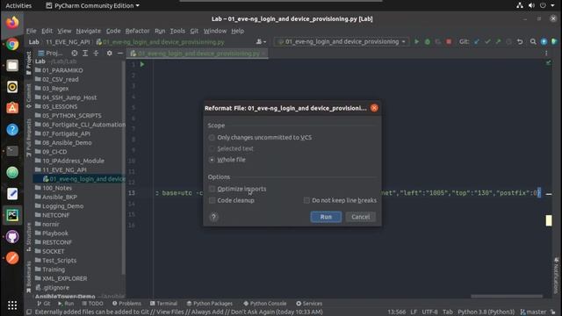Screen dimensions: 562x316
Task: Click the 11_EVE_NG_API breadcrumb
Action: coord(68,42)
